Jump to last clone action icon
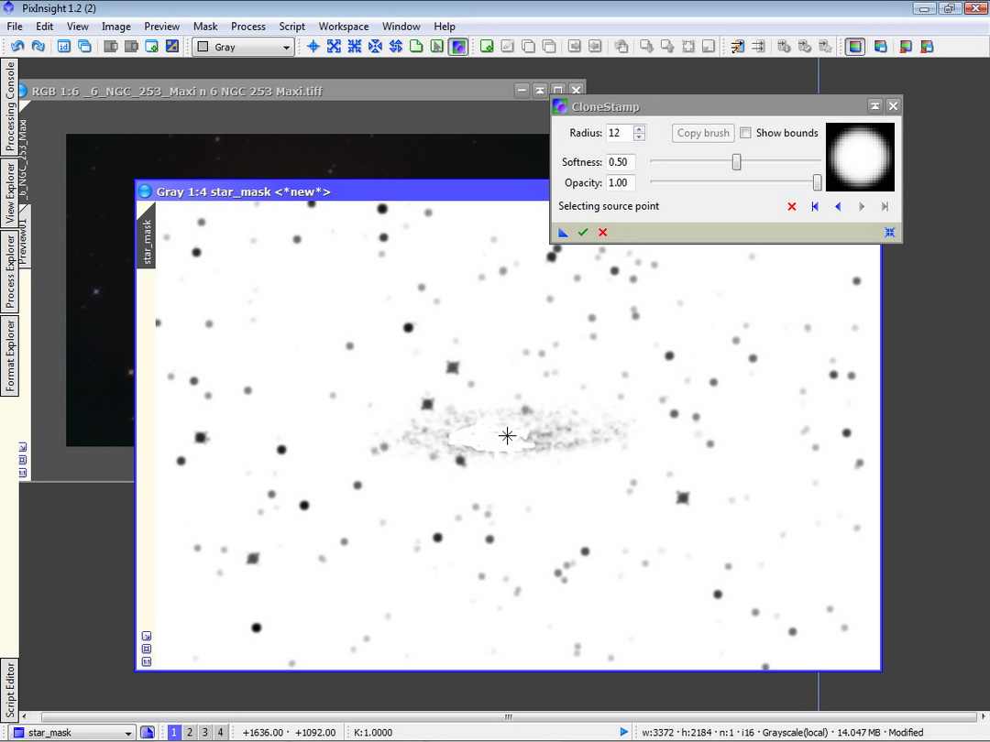This screenshot has width=990, height=742. [885, 206]
